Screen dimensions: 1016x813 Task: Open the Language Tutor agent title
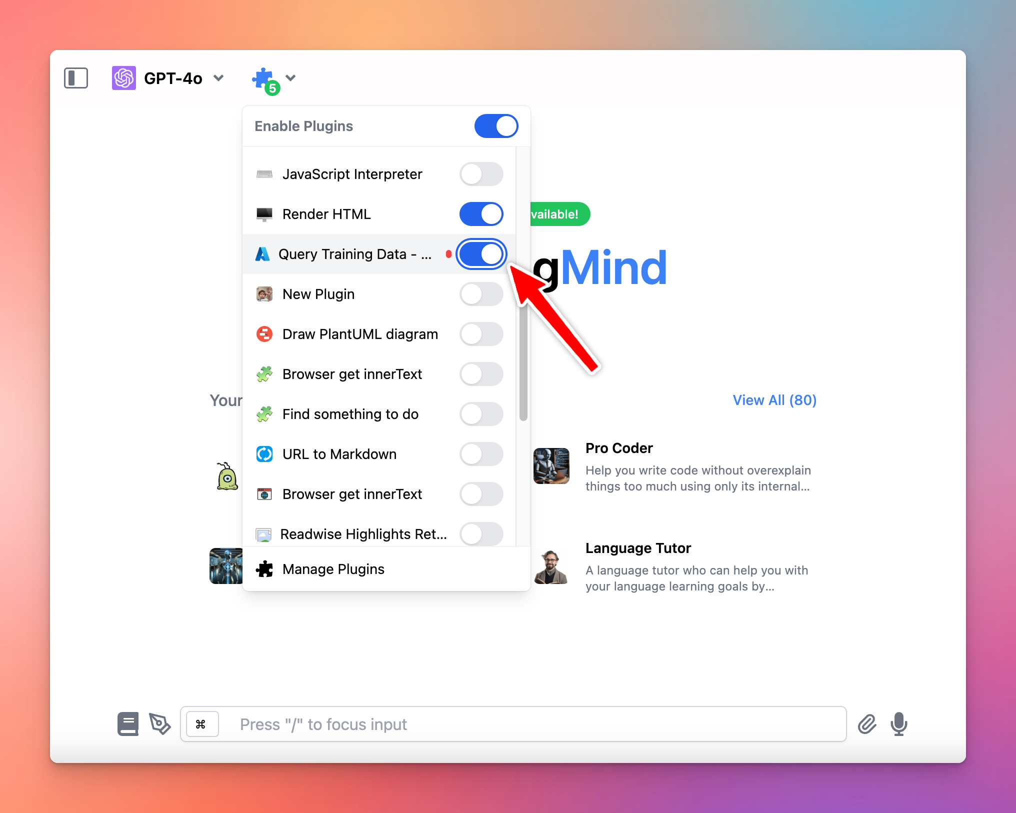[x=638, y=548]
